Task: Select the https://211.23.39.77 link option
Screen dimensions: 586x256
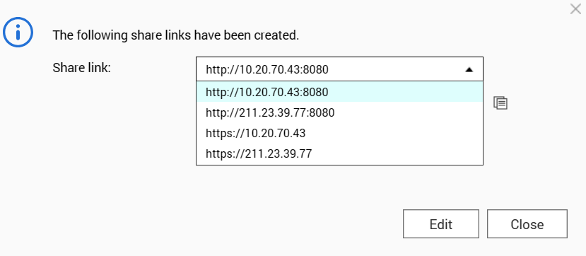Action: tap(339, 153)
